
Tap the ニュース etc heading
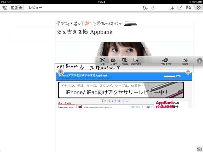tap(65, 103)
